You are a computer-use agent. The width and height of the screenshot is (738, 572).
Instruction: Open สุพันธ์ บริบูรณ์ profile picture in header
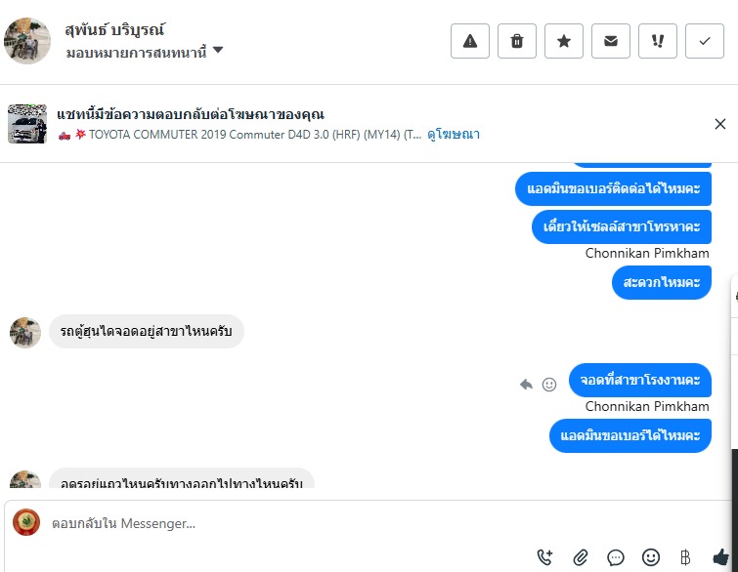(x=27, y=41)
